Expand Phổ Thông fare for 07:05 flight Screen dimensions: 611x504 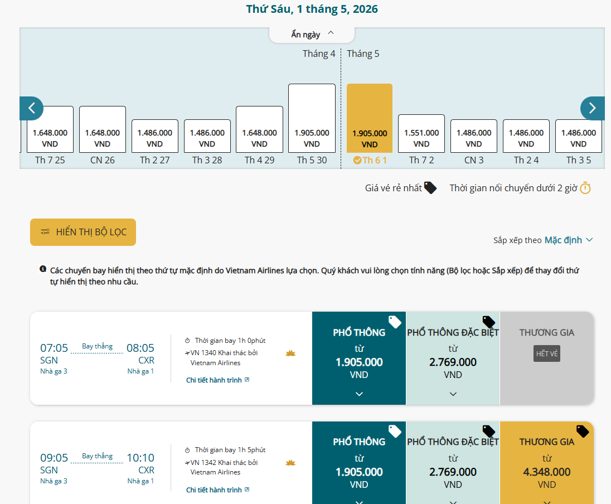point(359,394)
